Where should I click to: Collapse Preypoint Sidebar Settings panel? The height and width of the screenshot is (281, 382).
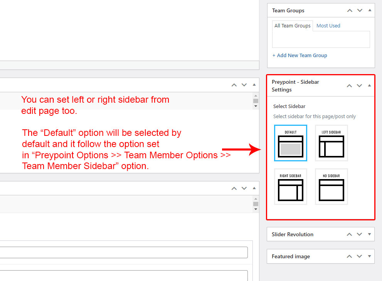[370, 86]
